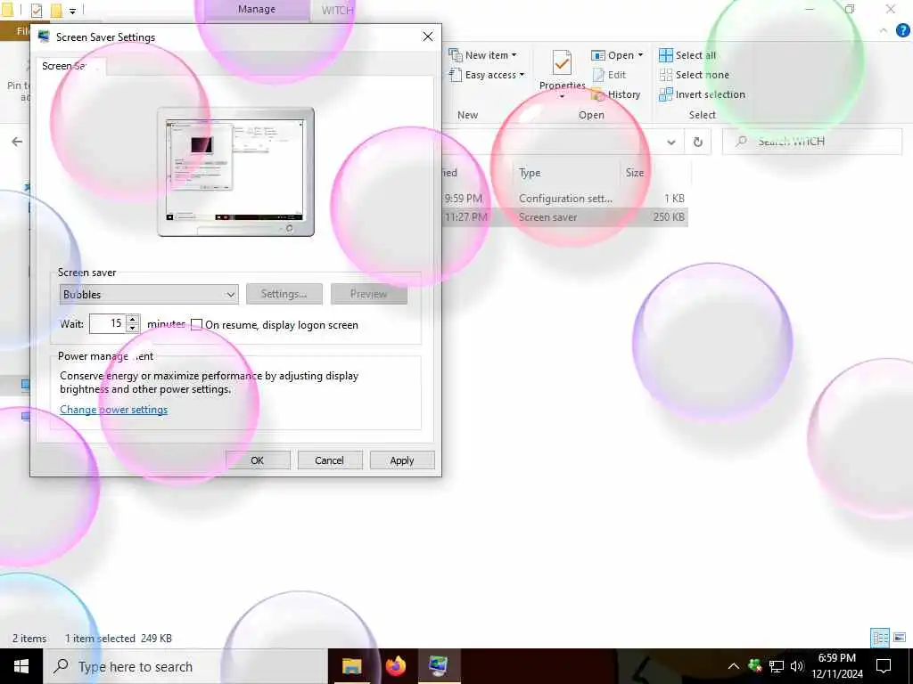Go back with Explorer back arrow
Viewport: 913px width, 684px height.
tap(17, 142)
